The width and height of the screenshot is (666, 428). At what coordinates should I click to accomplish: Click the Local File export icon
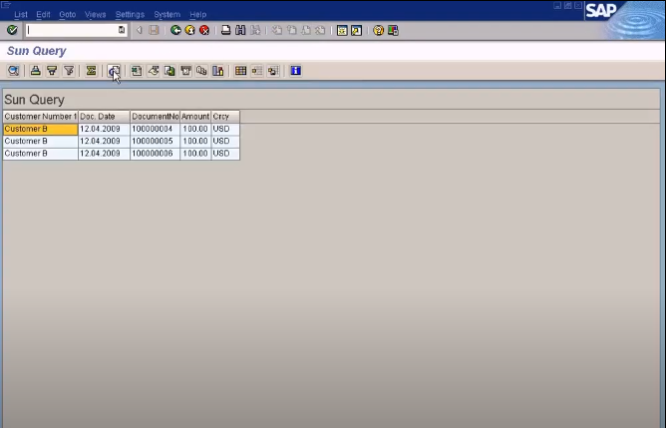coord(169,71)
